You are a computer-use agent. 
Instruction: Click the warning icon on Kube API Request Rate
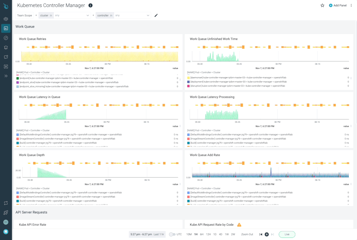(239, 225)
